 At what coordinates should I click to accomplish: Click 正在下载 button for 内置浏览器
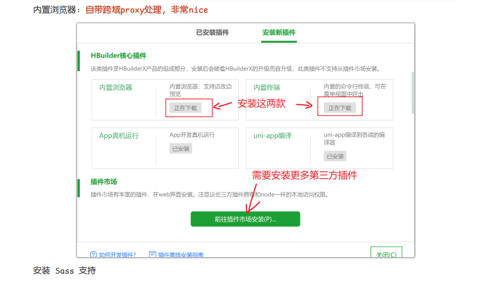pos(185,108)
